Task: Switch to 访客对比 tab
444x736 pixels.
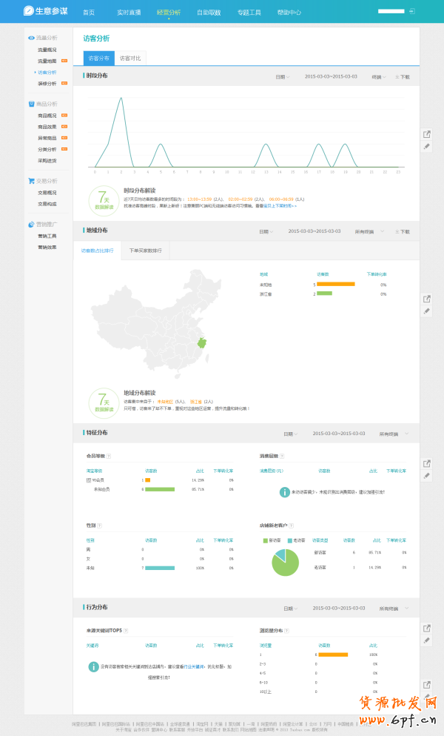Action: tap(130, 58)
